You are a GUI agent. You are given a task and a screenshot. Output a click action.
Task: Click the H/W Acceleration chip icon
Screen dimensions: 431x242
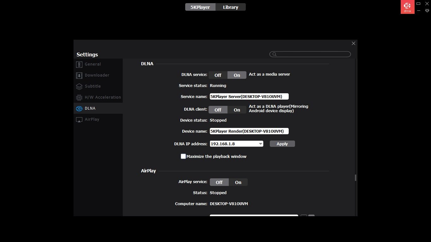(79, 97)
